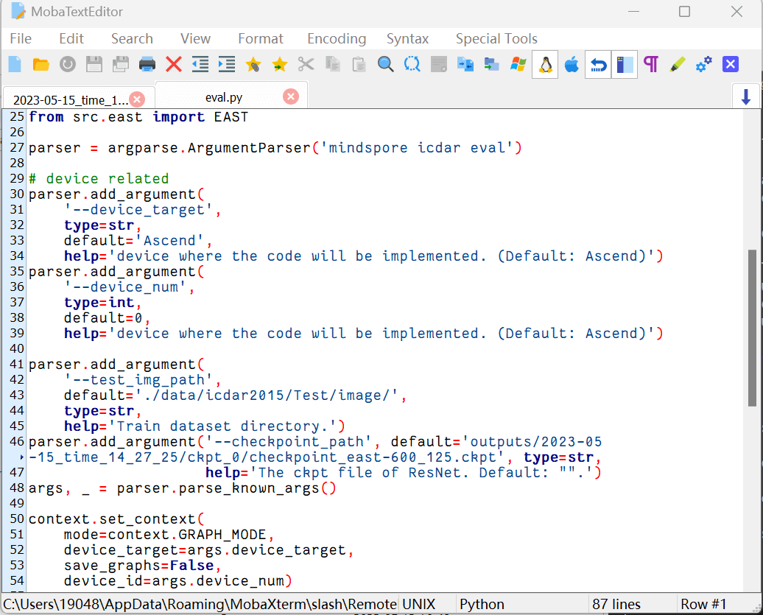Go to next bookmark star icon
This screenshot has width=763, height=615.
click(280, 64)
